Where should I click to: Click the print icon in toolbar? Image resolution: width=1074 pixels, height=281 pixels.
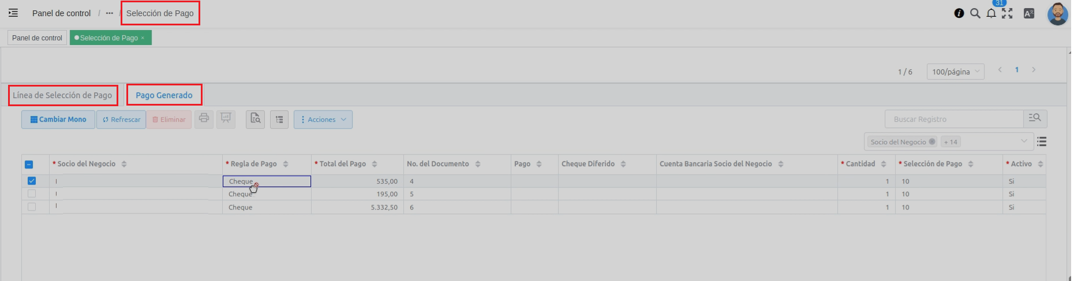click(204, 119)
